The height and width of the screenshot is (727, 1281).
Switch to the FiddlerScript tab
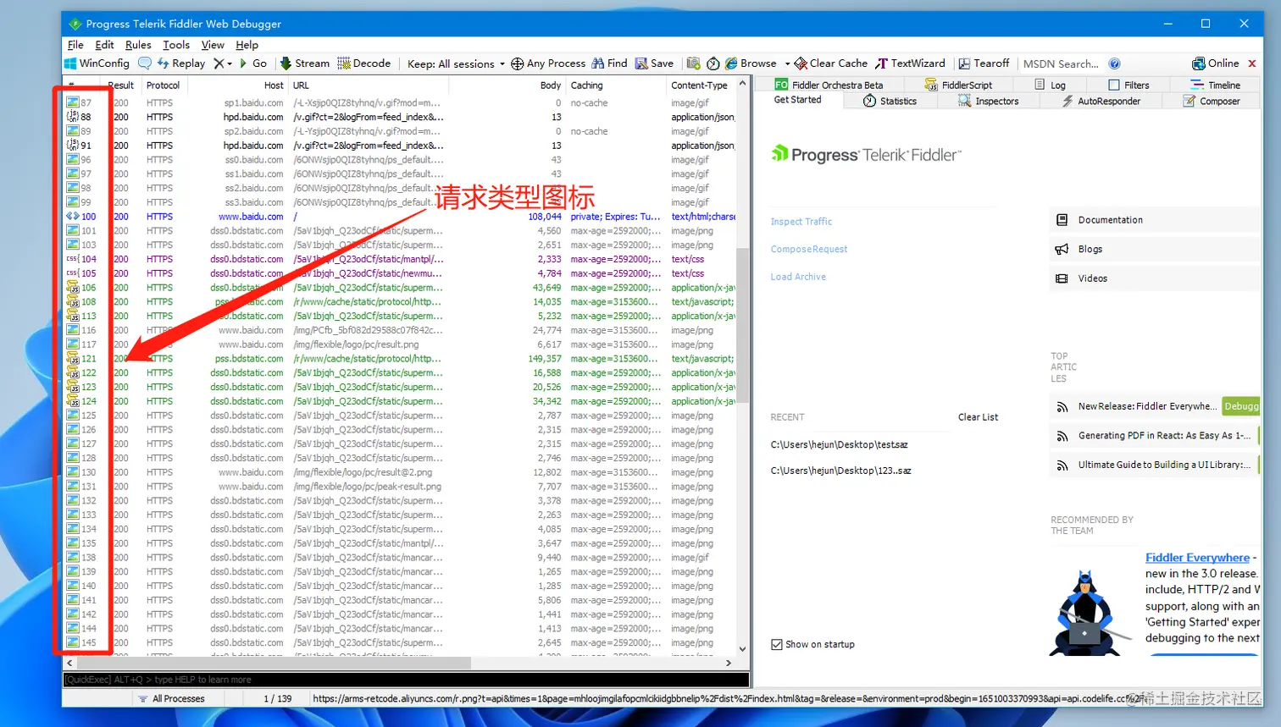(957, 85)
